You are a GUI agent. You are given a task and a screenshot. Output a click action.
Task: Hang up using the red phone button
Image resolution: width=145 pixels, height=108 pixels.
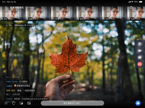pos(140,64)
